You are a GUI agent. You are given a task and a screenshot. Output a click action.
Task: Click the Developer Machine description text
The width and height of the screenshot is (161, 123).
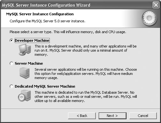(x=86, y=50)
